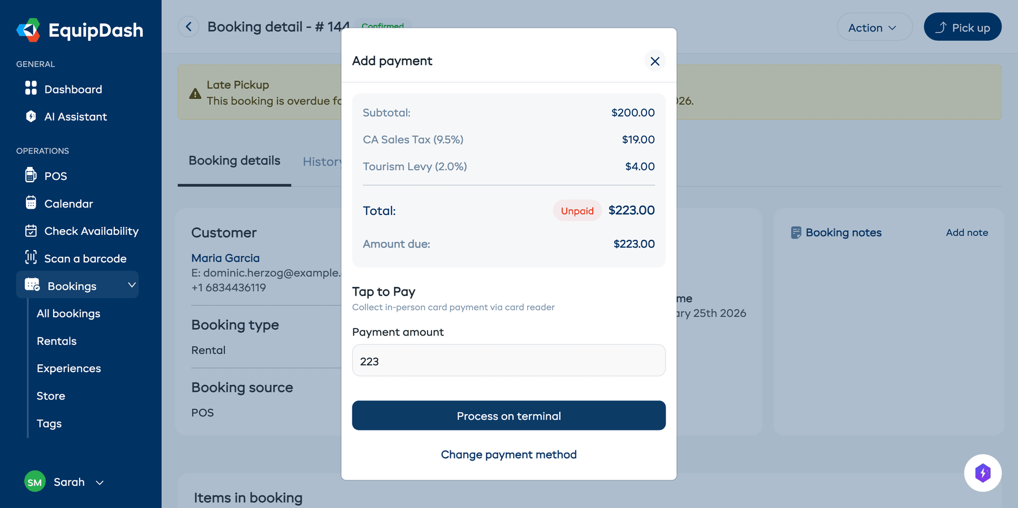The height and width of the screenshot is (508, 1018).
Task: Expand Sarah's account menu
Action: (x=100, y=482)
